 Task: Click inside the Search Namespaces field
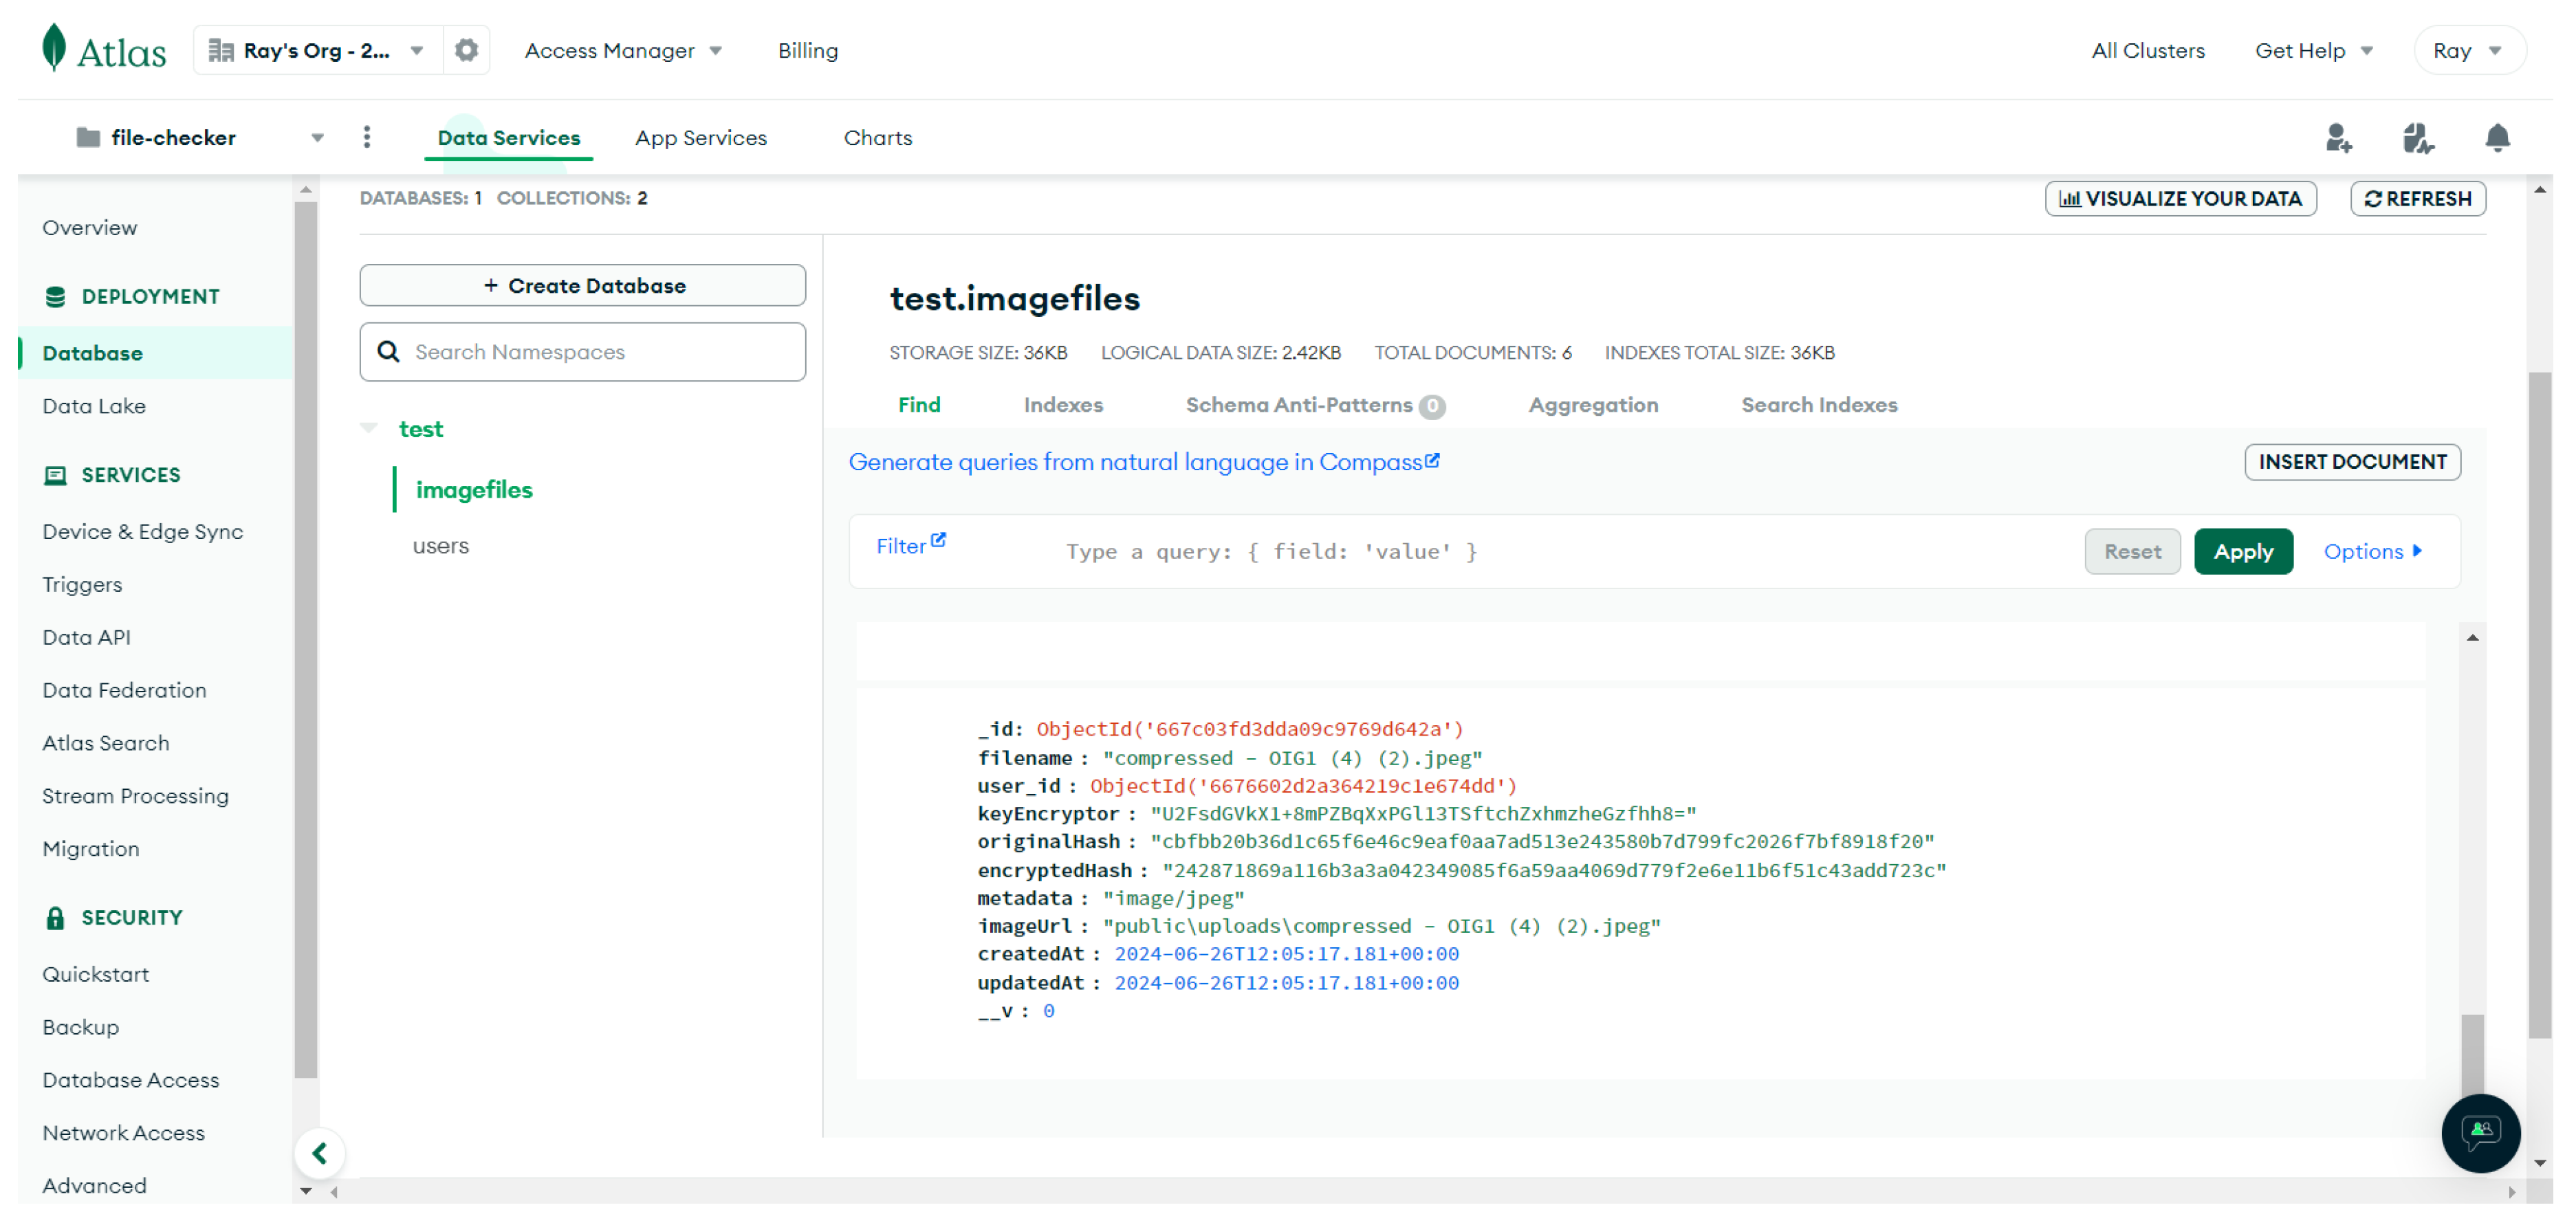[583, 351]
